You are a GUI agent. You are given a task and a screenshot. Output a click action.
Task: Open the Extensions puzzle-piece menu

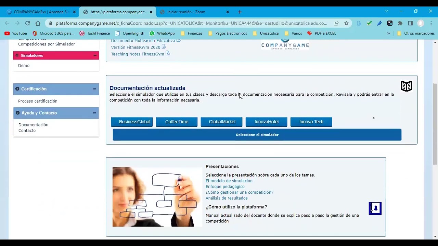tap(400, 23)
